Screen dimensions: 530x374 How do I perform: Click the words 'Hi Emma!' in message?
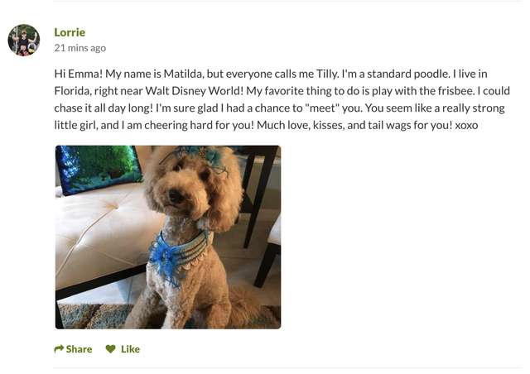pos(78,74)
